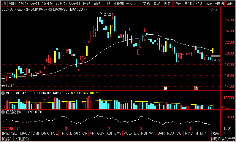
Task: Open the 榜 marker on the chart
Action: pos(165,88)
